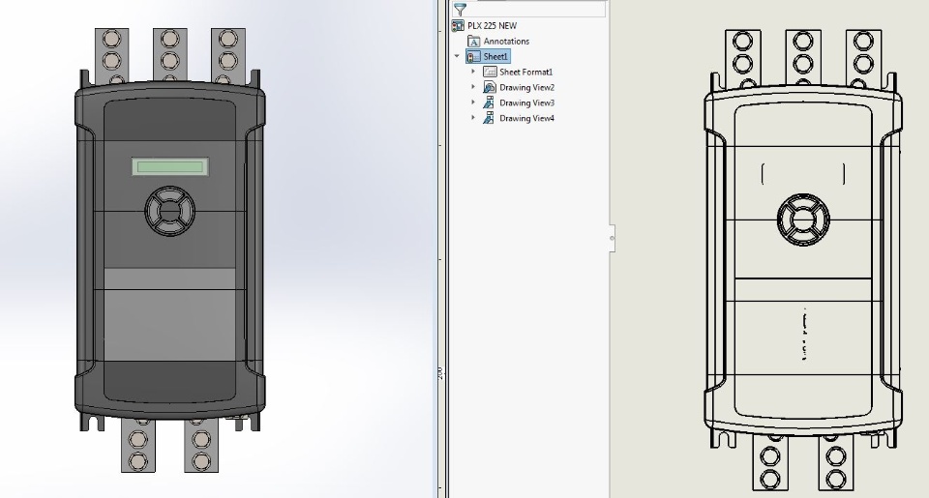Select the Annotations tree entry text
The height and width of the screenshot is (498, 929).
point(506,41)
